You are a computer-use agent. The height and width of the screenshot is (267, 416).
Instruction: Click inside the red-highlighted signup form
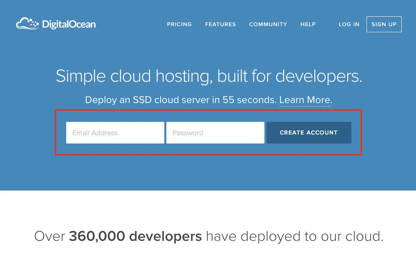pyautogui.click(x=208, y=132)
